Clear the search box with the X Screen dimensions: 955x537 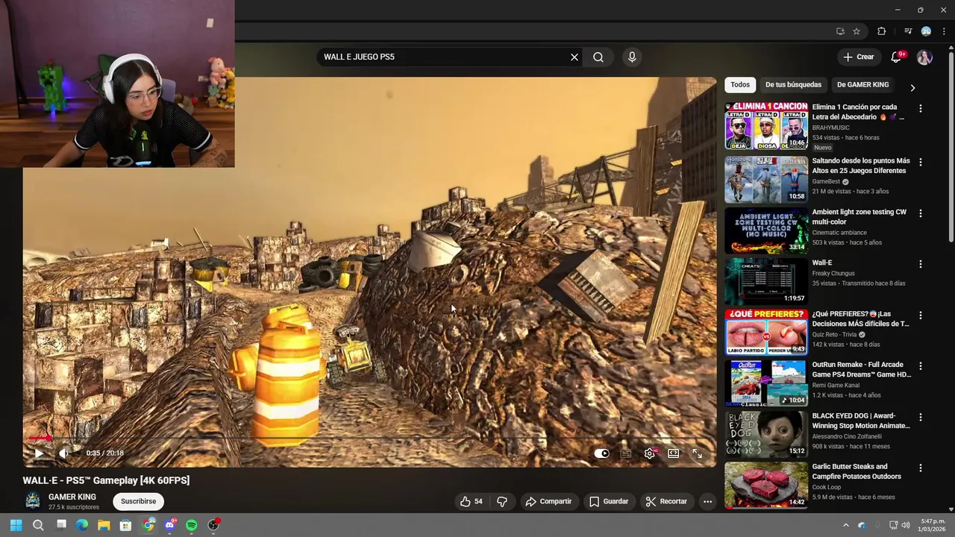pos(574,57)
